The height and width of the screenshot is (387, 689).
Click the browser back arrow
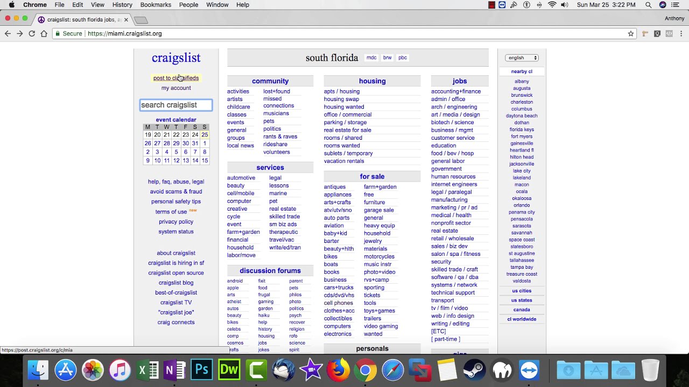(x=8, y=33)
